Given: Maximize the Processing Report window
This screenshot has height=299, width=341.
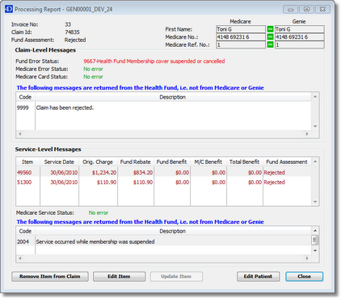Looking at the screenshot, I should tap(306, 9).
